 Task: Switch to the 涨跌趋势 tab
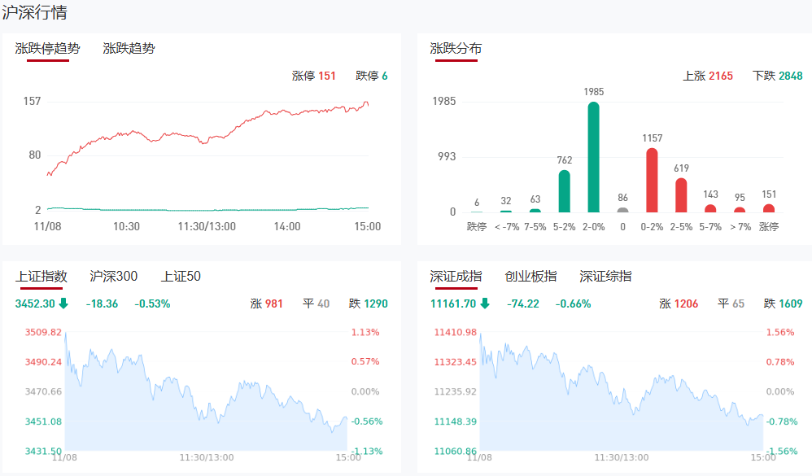point(129,49)
